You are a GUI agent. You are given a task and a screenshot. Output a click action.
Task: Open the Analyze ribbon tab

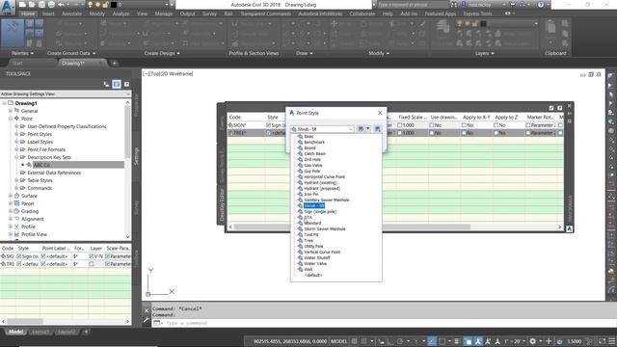click(x=121, y=13)
